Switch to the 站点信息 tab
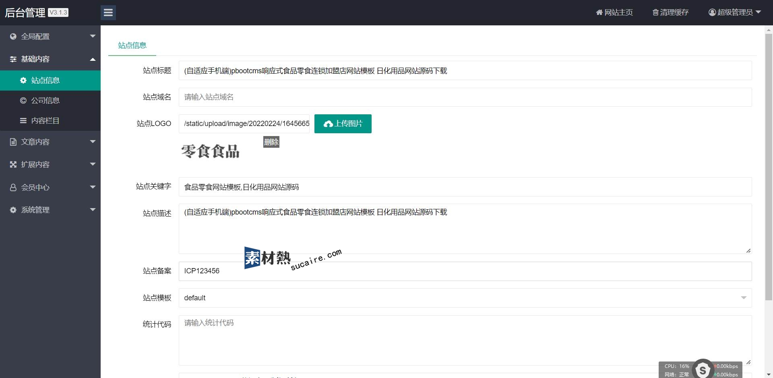This screenshot has width=773, height=378. 132,45
